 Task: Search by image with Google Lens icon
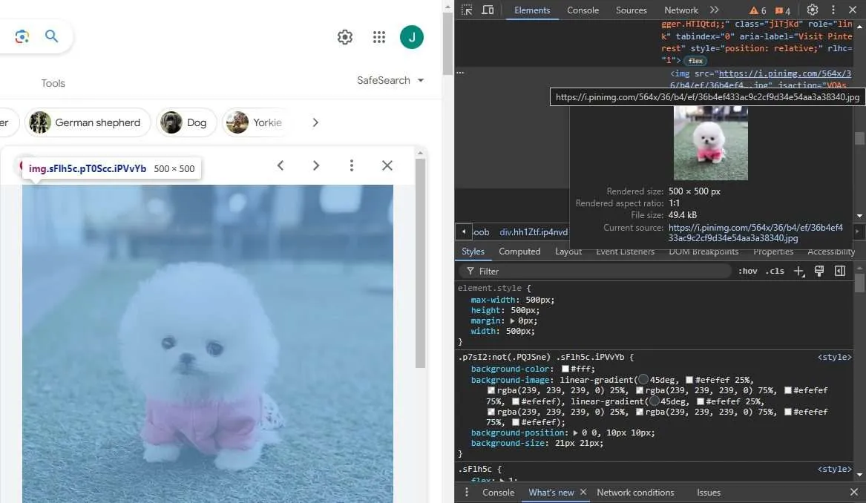22,36
